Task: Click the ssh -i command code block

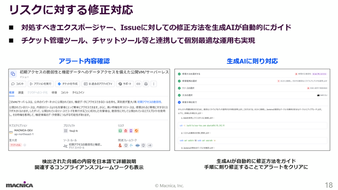Action: coord(252,126)
